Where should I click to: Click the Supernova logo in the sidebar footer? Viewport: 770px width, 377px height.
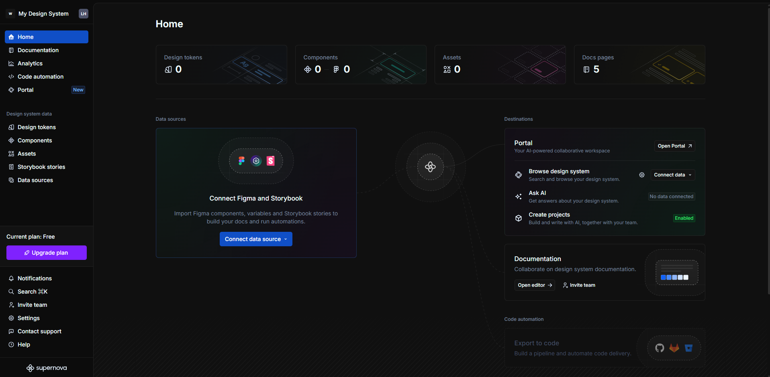pyautogui.click(x=47, y=368)
